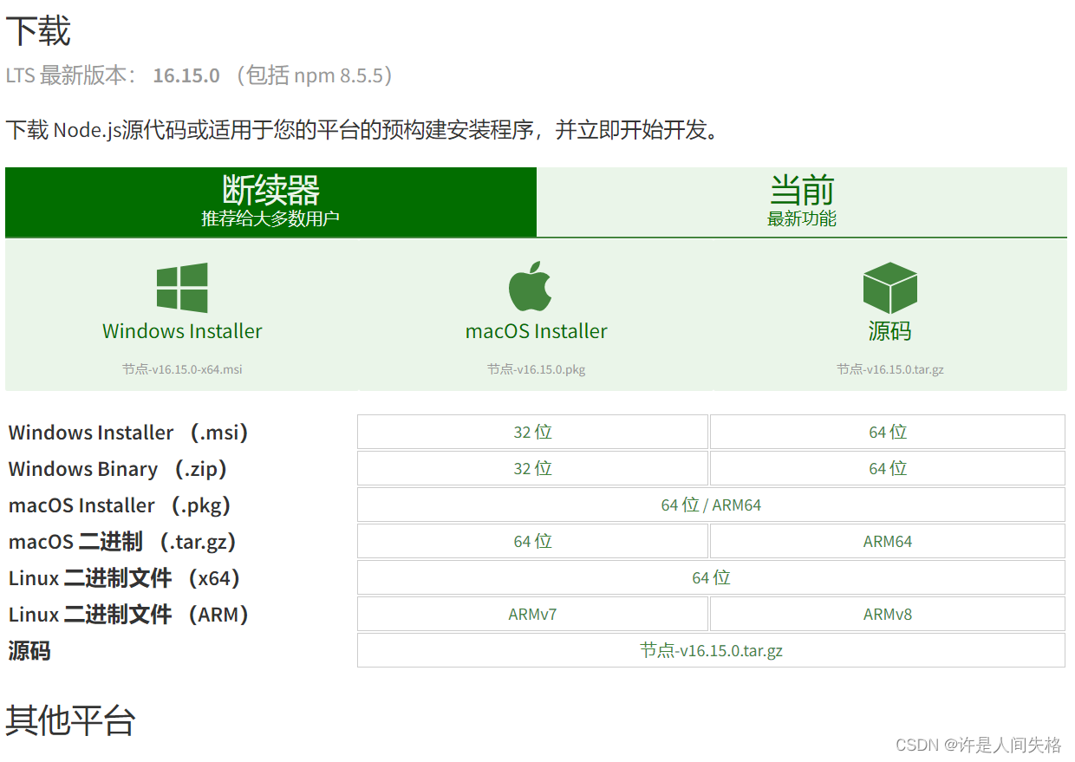Download 64 位 macOS binary (.tar.gz)
The width and height of the screenshot is (1075, 762).
click(532, 541)
